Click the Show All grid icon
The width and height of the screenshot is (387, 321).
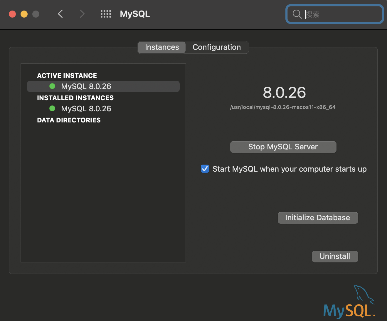pyautogui.click(x=106, y=14)
